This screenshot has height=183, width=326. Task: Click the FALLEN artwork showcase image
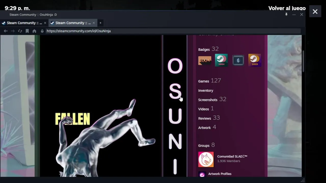[101, 106]
